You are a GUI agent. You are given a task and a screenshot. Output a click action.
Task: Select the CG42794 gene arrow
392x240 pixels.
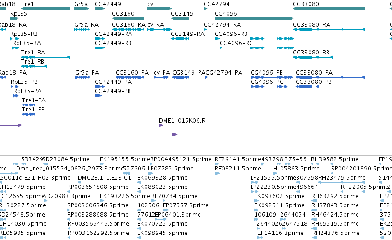205,9
